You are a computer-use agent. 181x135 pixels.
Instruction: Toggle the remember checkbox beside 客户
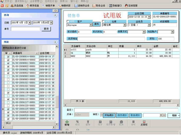coord(68,21)
